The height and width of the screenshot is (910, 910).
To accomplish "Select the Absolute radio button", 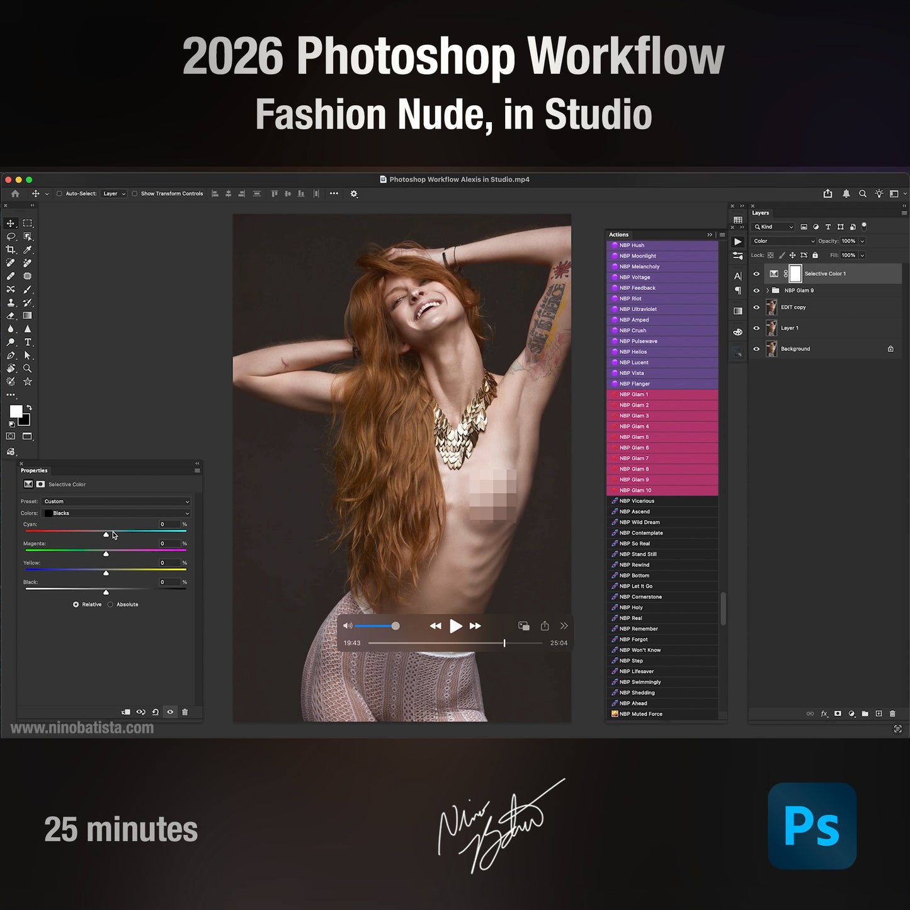I will 110,604.
